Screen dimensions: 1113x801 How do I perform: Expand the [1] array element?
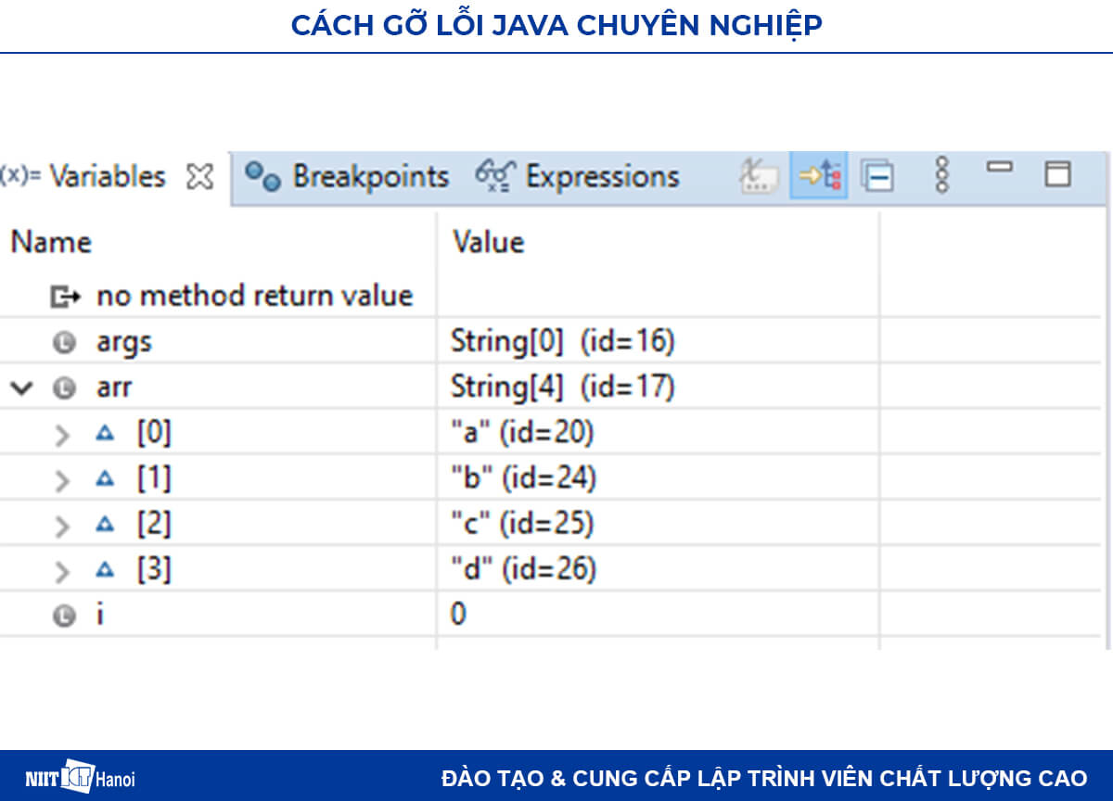pyautogui.click(x=63, y=480)
